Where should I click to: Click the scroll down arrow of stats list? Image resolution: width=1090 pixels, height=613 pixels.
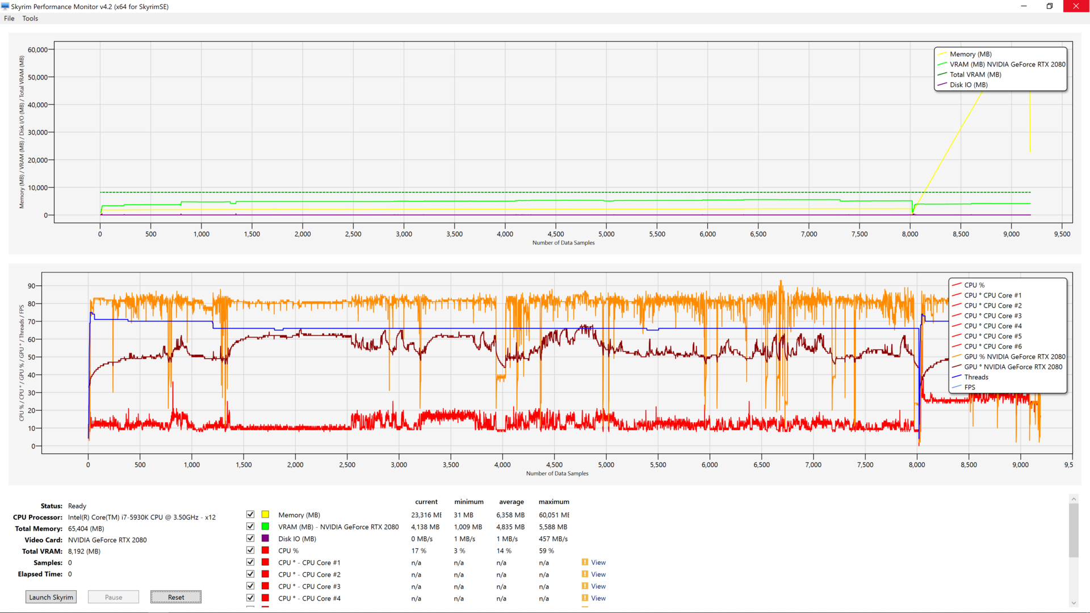click(1074, 603)
